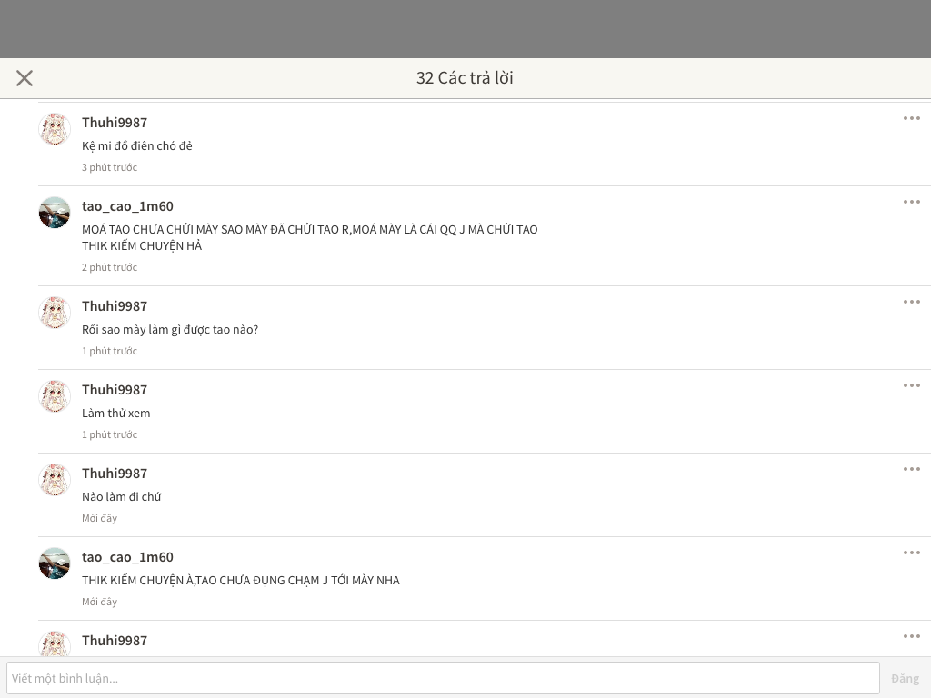Open more options for the bottom partially visible comment
Viewport: 931px width, 698px height.
pos(911,636)
